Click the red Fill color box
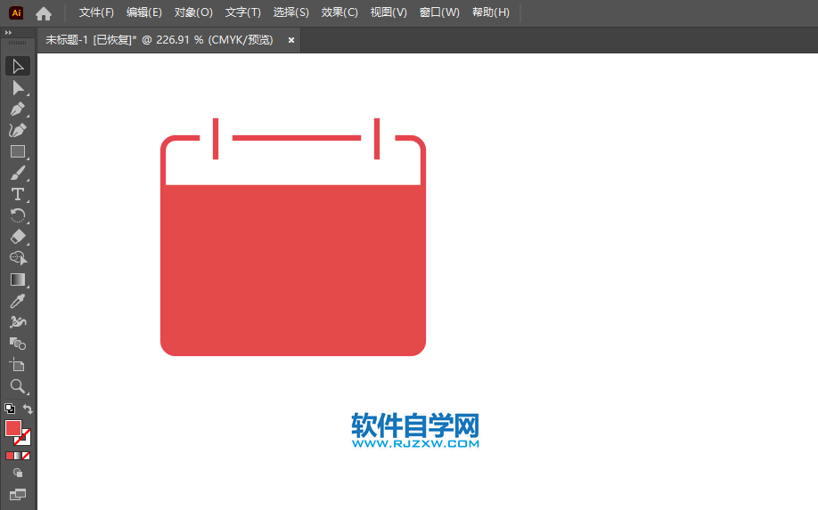Screen dimensions: 818x510 (13, 428)
